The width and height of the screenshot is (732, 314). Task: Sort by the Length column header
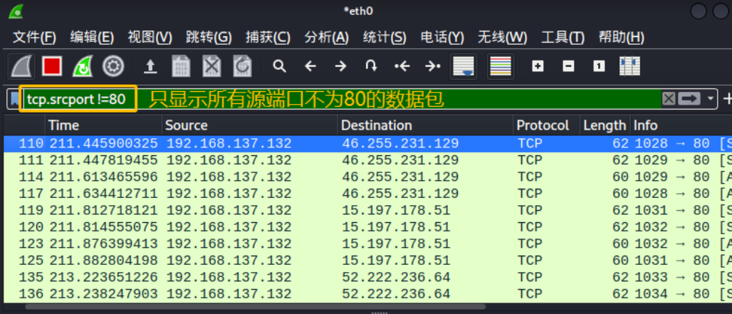click(x=605, y=125)
